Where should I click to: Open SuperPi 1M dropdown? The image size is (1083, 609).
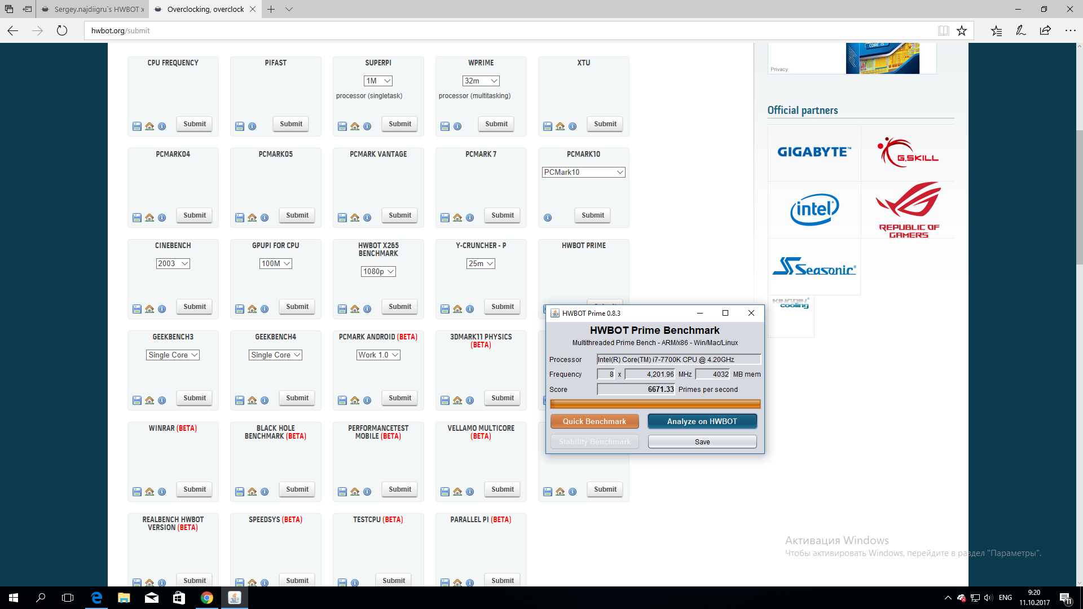pos(378,81)
